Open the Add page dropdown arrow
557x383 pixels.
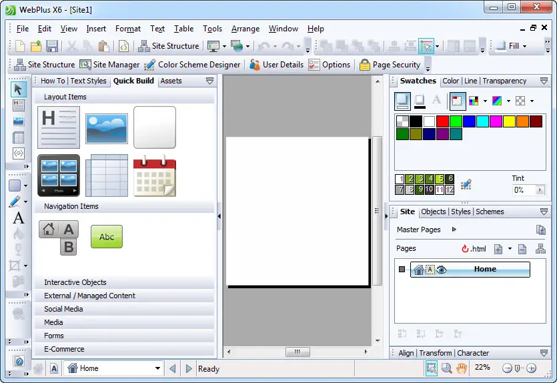pos(510,249)
